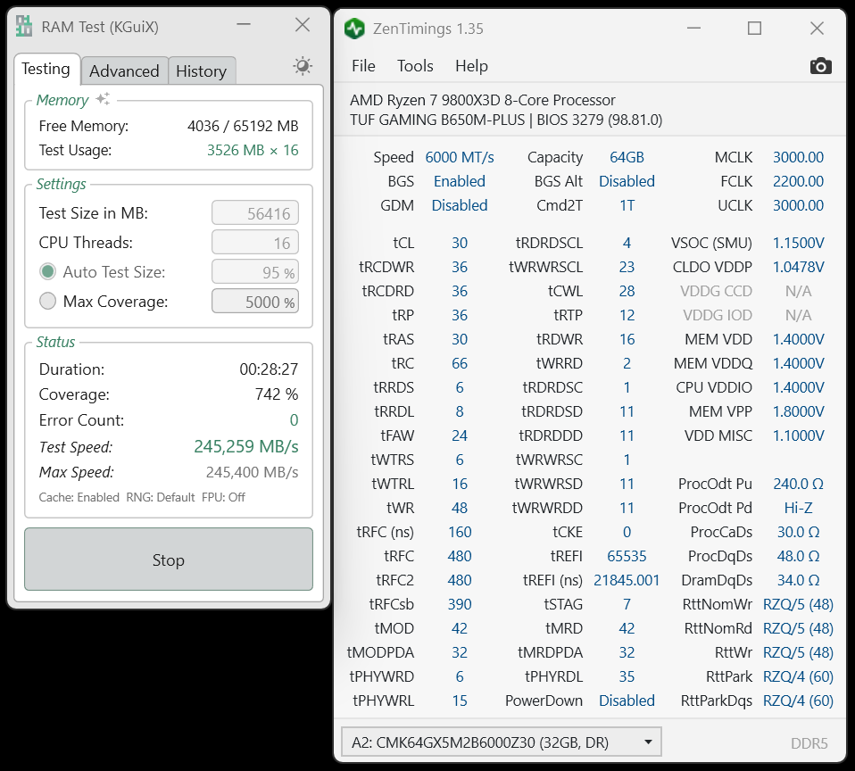
Task: Click the BGS Alt Disabled value
Action: (627, 181)
